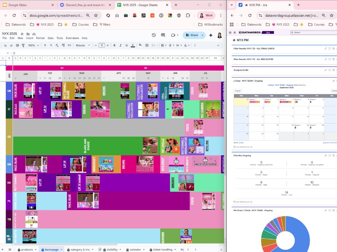Expand the Share button arrow
This screenshot has width=337, height=252.
pyautogui.click(x=202, y=35)
